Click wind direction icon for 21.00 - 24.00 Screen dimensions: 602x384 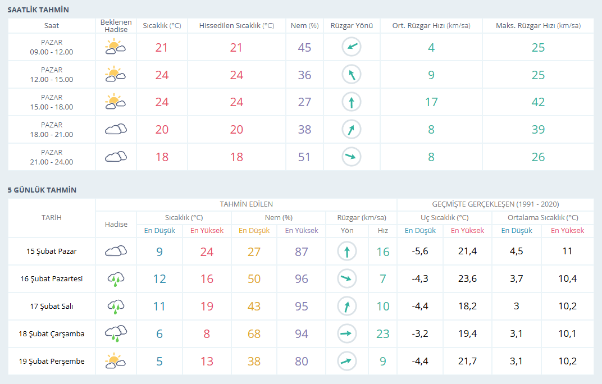(352, 157)
